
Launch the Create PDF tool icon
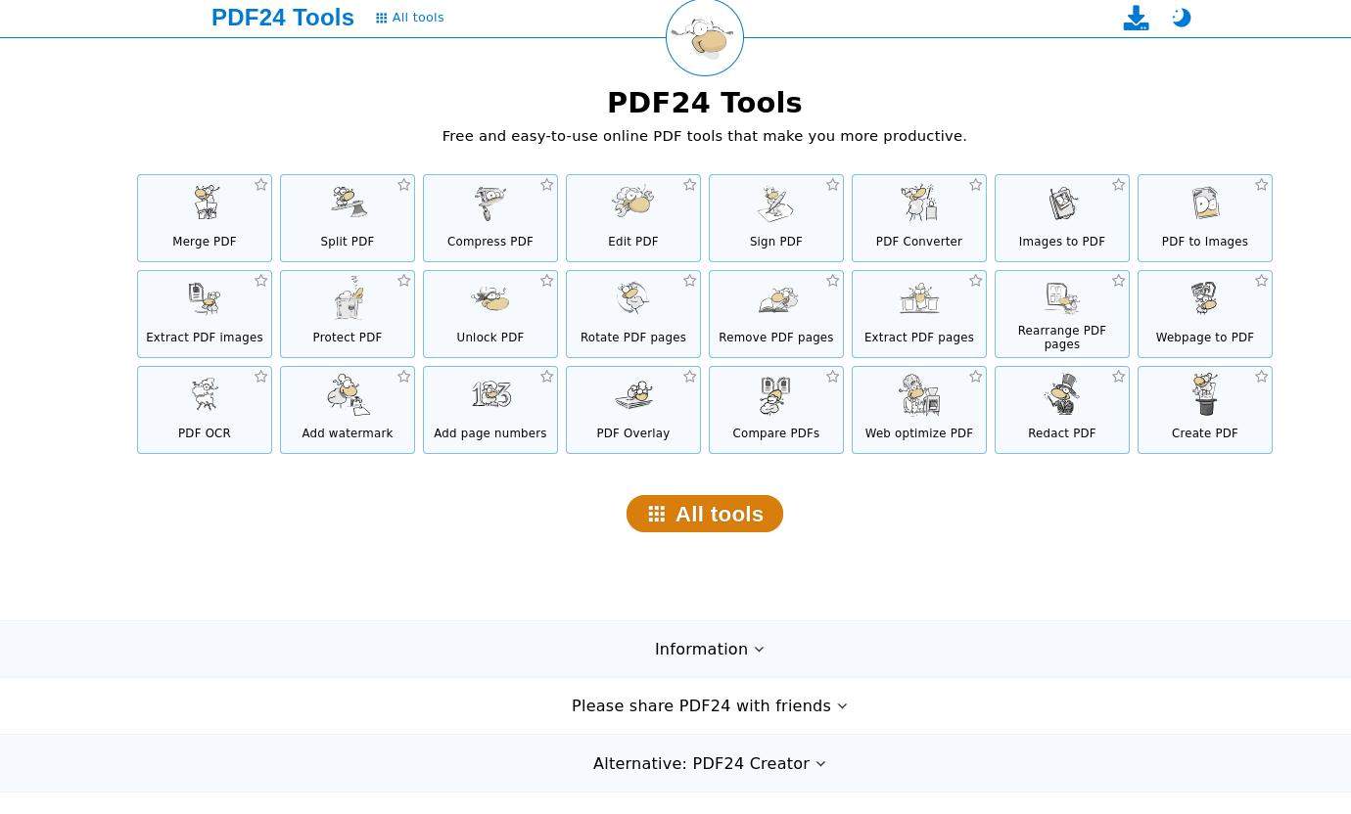(x=1205, y=394)
